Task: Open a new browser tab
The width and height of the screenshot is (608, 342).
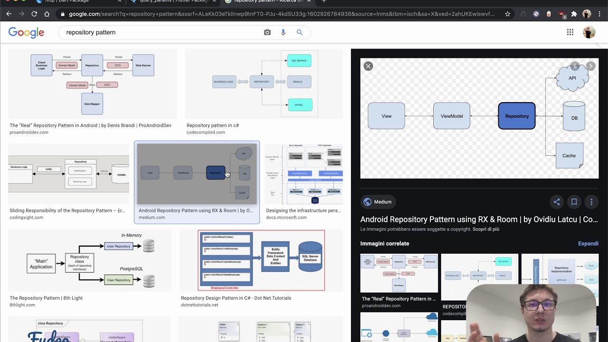Action: (324, 1)
